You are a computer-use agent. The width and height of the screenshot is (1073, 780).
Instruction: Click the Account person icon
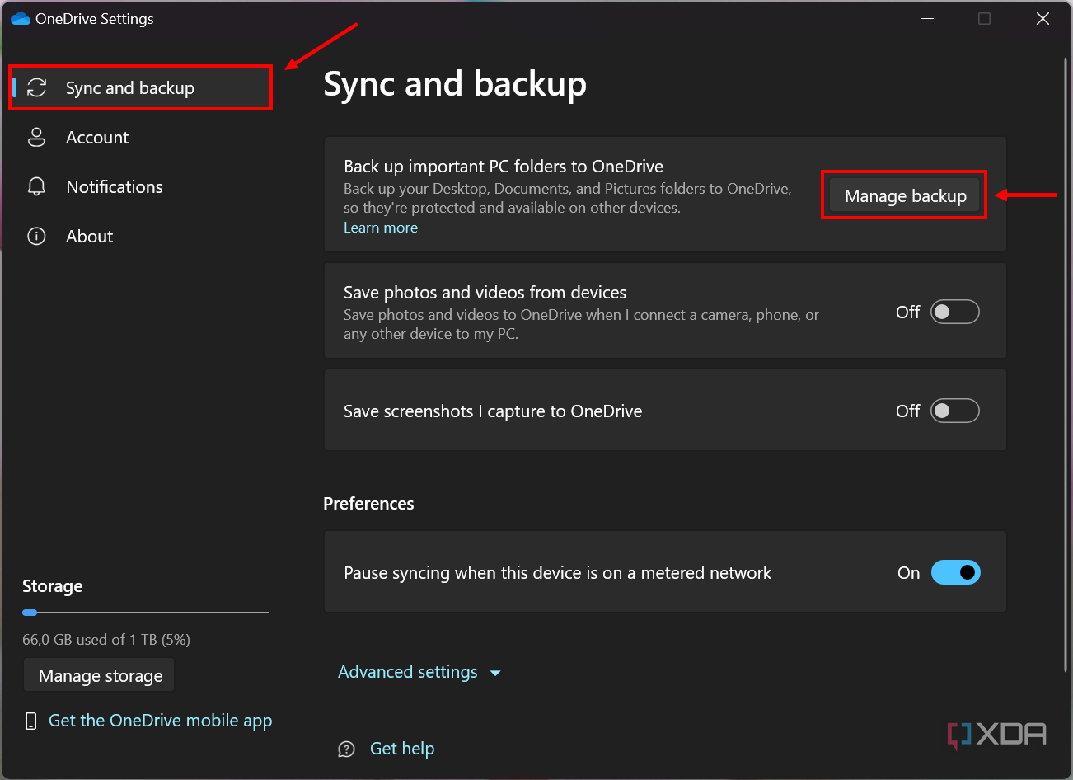click(37, 138)
